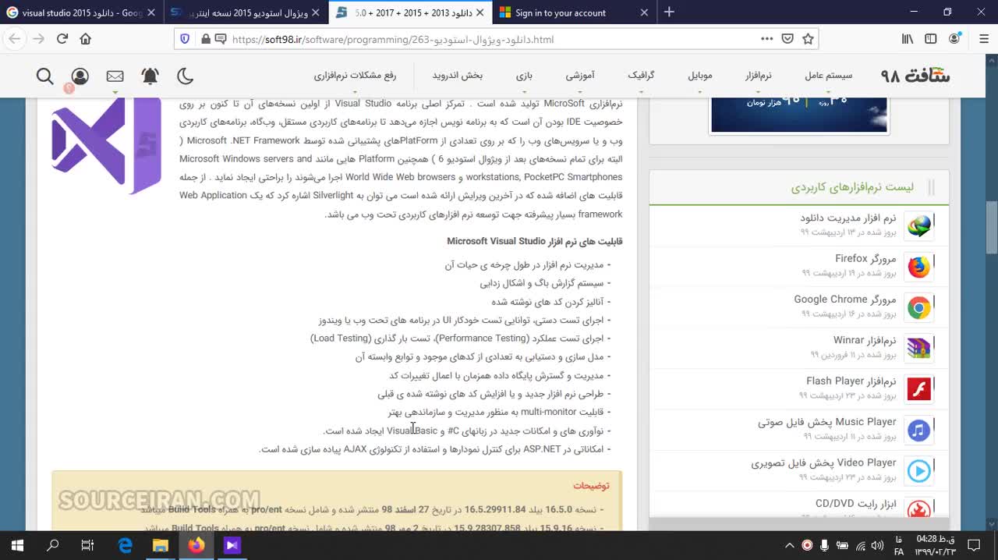Viewport: 998px width, 560px height.
Task: Open the Firefox hamburger menu
Action: coord(983,38)
